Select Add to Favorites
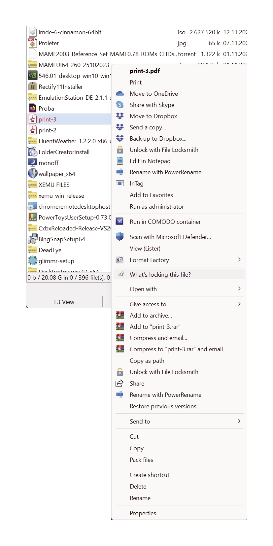 [151, 195]
